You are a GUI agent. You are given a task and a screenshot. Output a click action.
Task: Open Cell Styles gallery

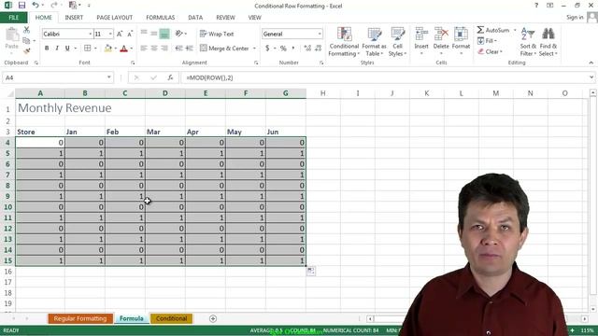click(x=397, y=42)
